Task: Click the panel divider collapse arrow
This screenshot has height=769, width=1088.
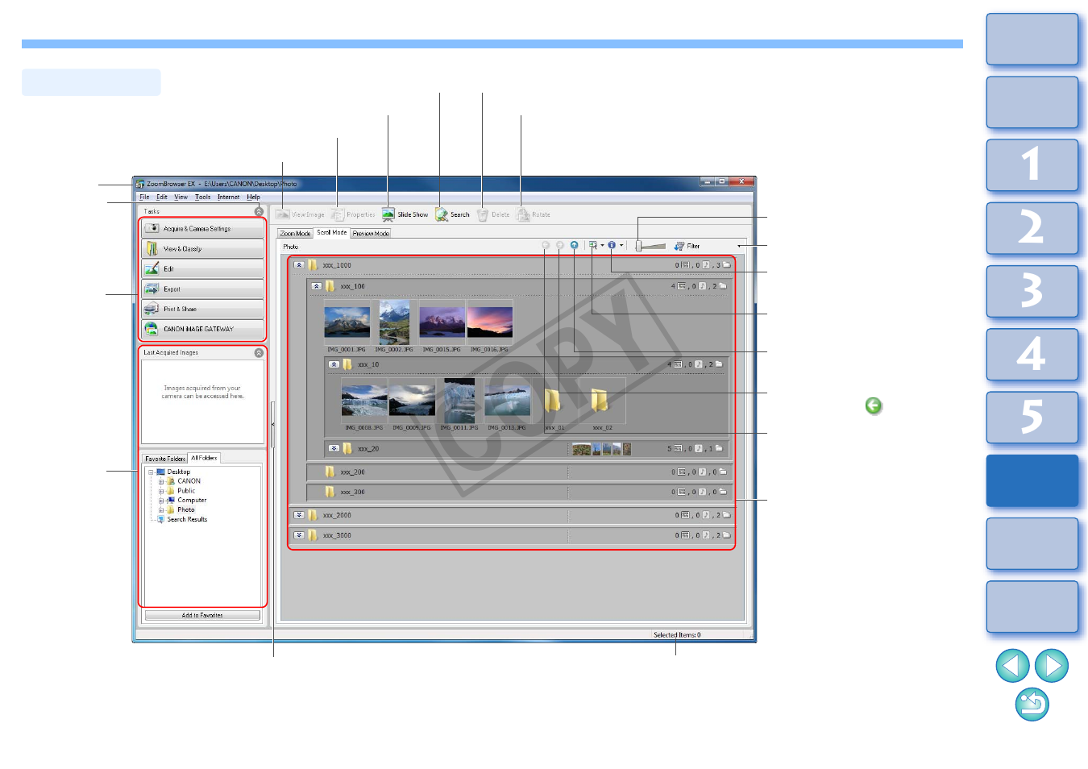Action: coord(272,424)
